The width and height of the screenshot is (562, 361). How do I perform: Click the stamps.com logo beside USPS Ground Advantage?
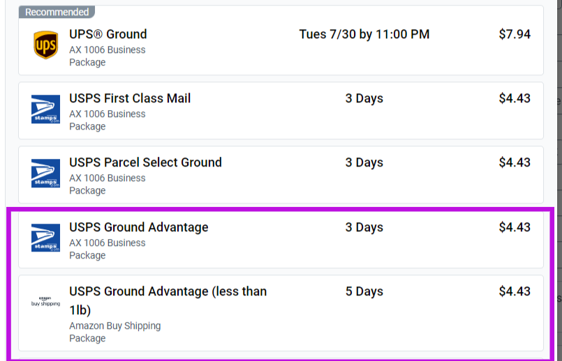[45, 238]
